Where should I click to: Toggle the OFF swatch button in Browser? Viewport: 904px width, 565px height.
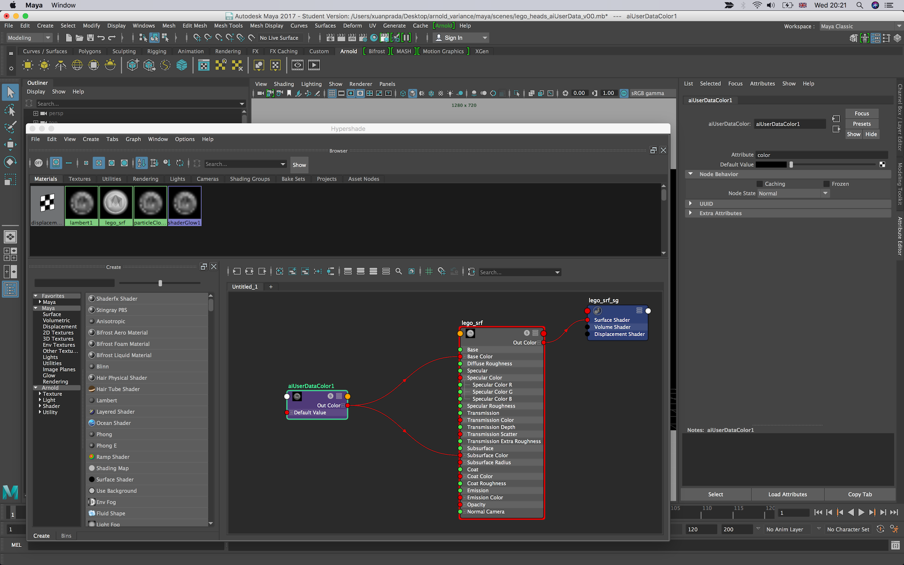pos(39,163)
